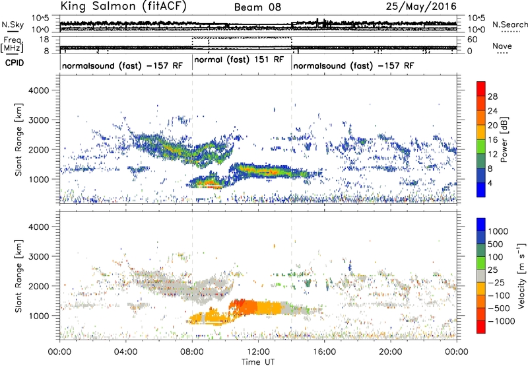Click the '04:00' time axis label
Viewport: 528px width, 366px height.
[x=125, y=352]
